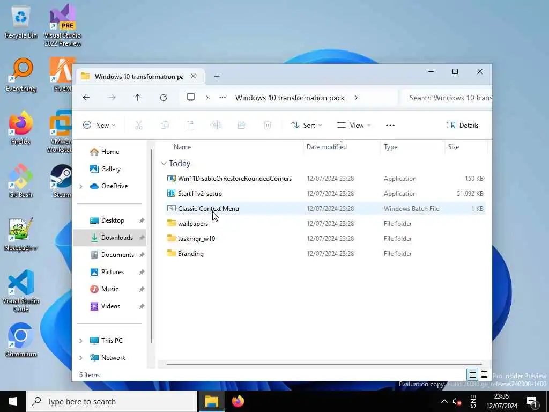Add a new File Explorer tab
Image resolution: width=549 pixels, height=412 pixels.
(217, 76)
